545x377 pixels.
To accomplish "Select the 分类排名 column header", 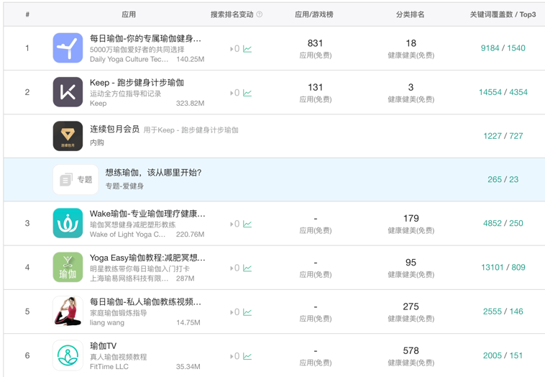I will click(410, 14).
